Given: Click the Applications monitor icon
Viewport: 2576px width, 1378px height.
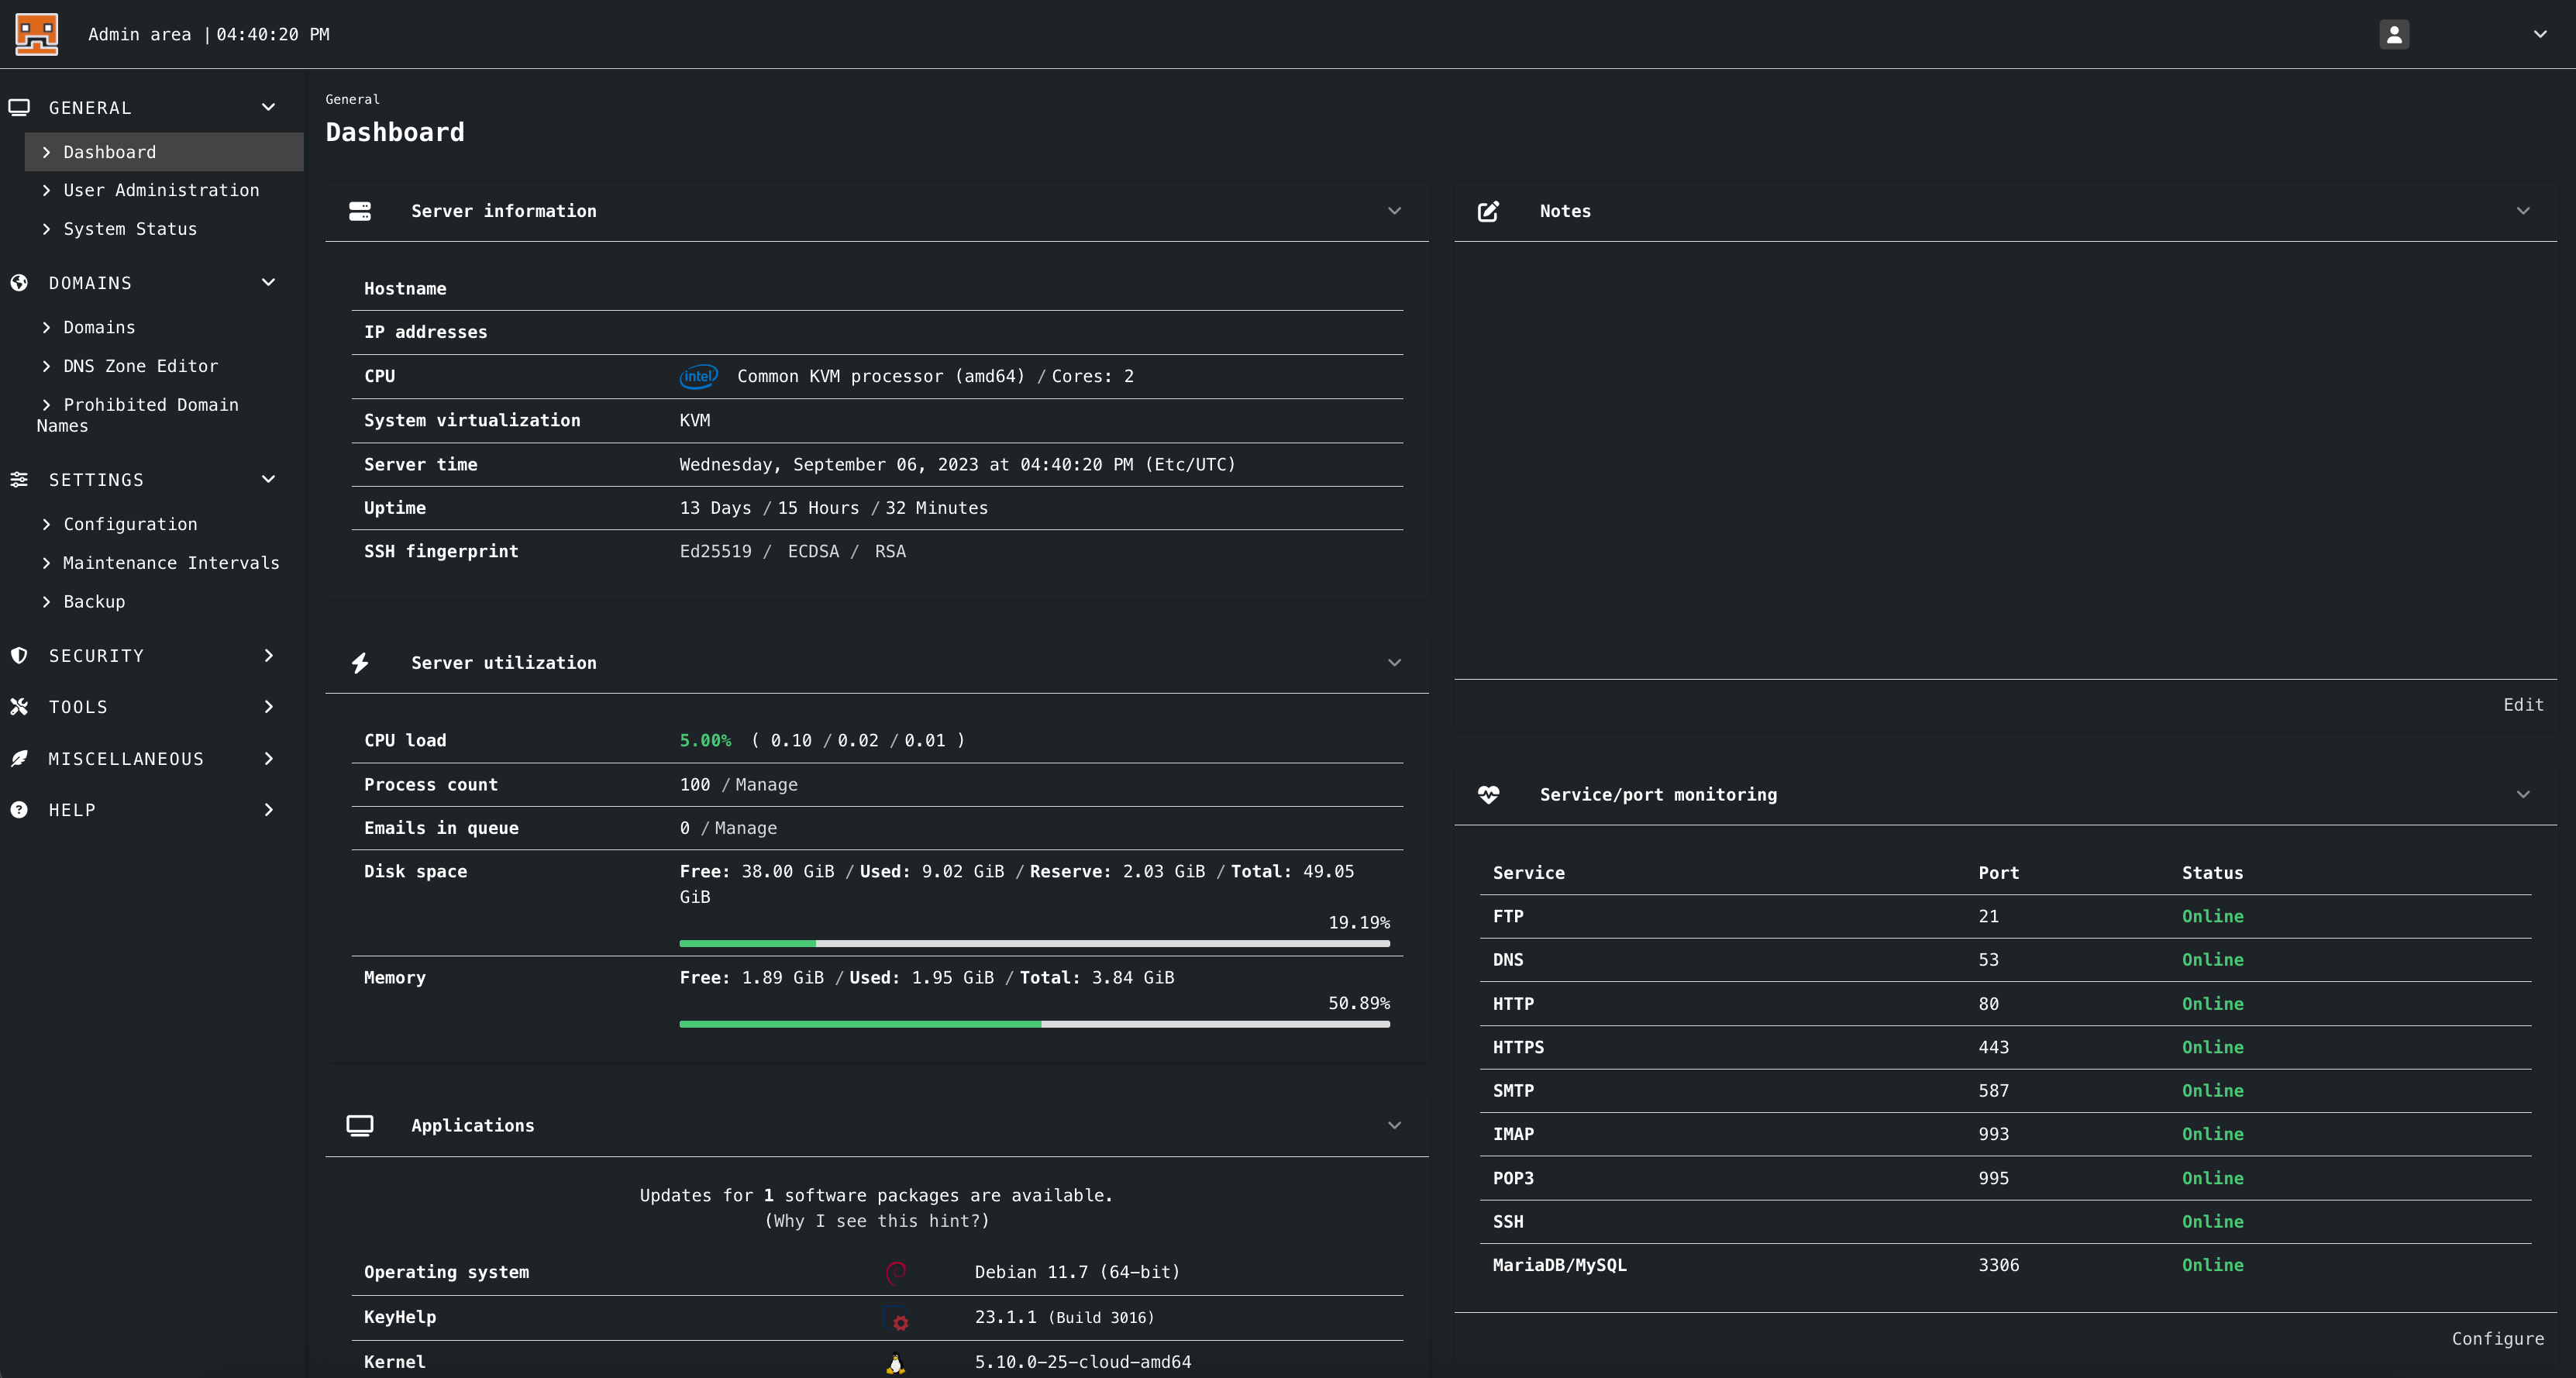Looking at the screenshot, I should [x=360, y=1125].
